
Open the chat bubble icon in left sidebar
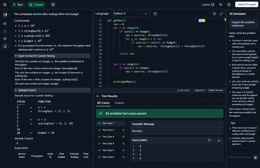pos(5,39)
